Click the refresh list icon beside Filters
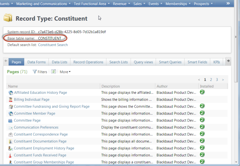 click(54, 72)
